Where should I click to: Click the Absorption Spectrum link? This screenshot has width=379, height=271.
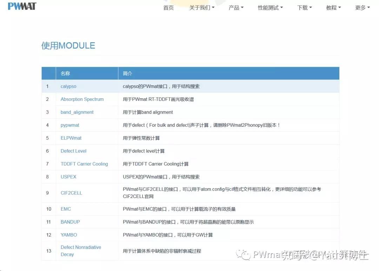tap(82, 99)
